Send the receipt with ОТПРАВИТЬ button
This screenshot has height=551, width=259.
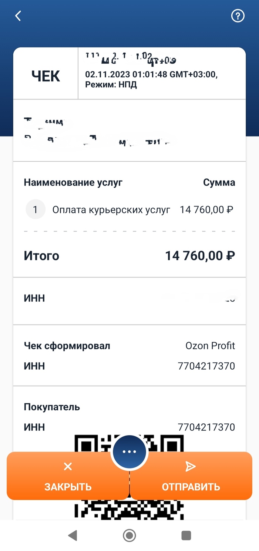(x=191, y=476)
